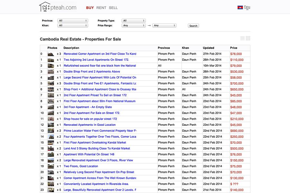Open the Property Type dropdown
290x193 pixels.
[134, 21]
